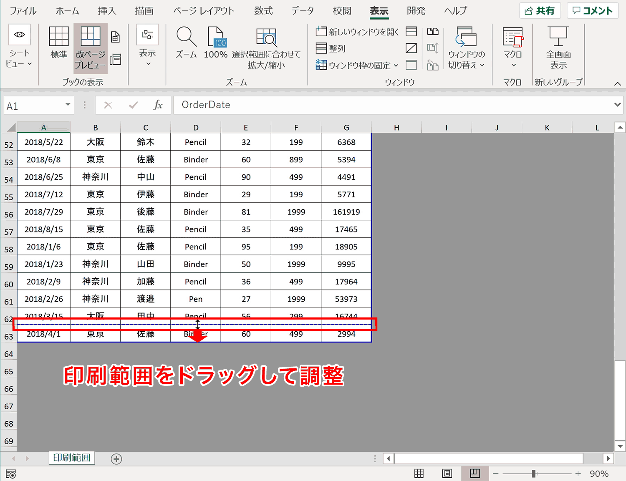Open ウィンドウ枠の固定 dropdown

click(x=357, y=65)
